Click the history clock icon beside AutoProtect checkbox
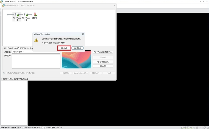This screenshot has height=129, width=209. tap(4, 73)
